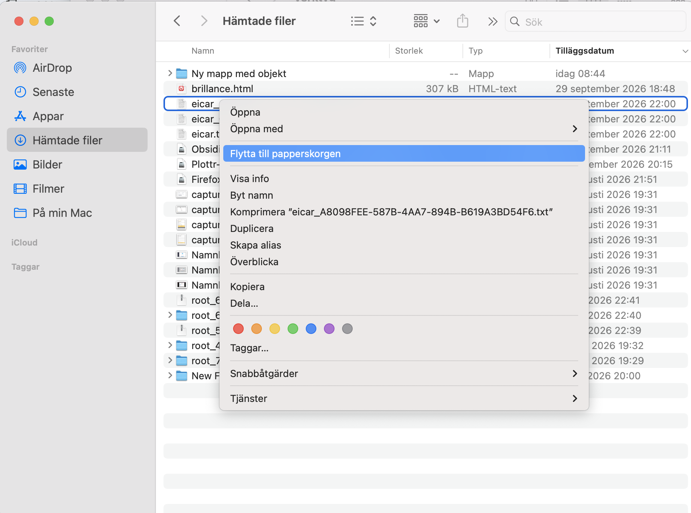This screenshot has height=513, width=691.
Task: Open the grouping options dropdown
Action: [x=426, y=21]
